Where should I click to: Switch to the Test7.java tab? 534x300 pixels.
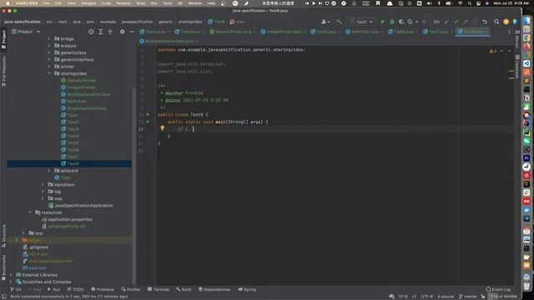[438, 32]
